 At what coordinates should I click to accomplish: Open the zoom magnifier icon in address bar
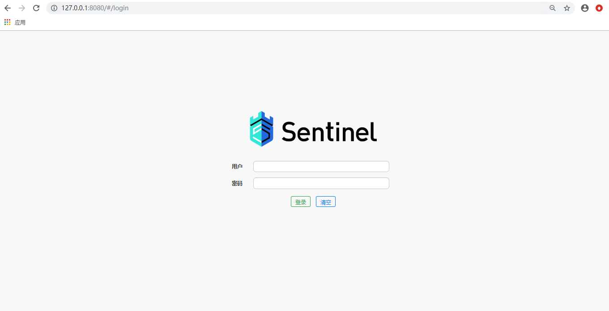tap(553, 8)
